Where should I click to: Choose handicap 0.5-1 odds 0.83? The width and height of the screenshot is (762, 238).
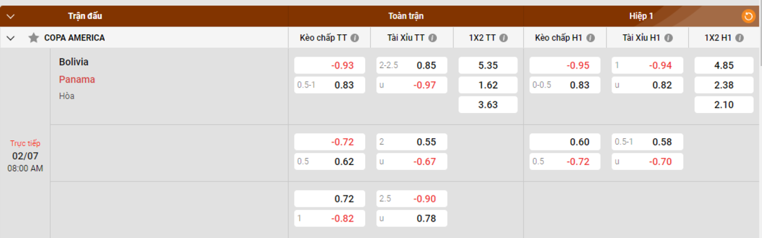coord(330,85)
